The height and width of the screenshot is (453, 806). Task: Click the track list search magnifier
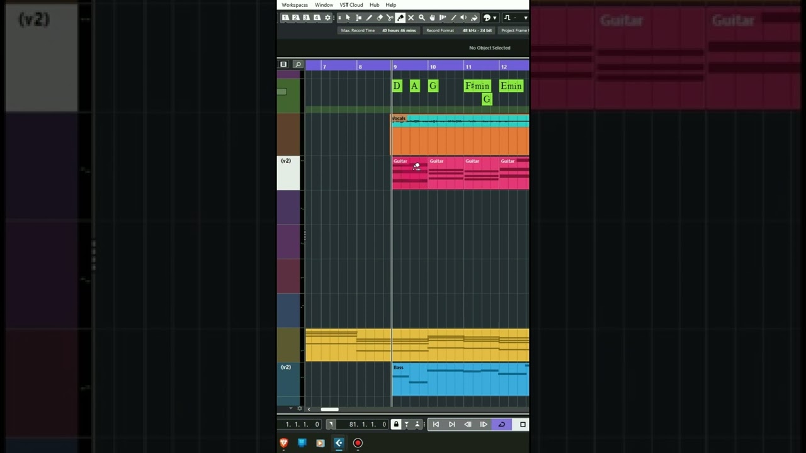(x=298, y=64)
